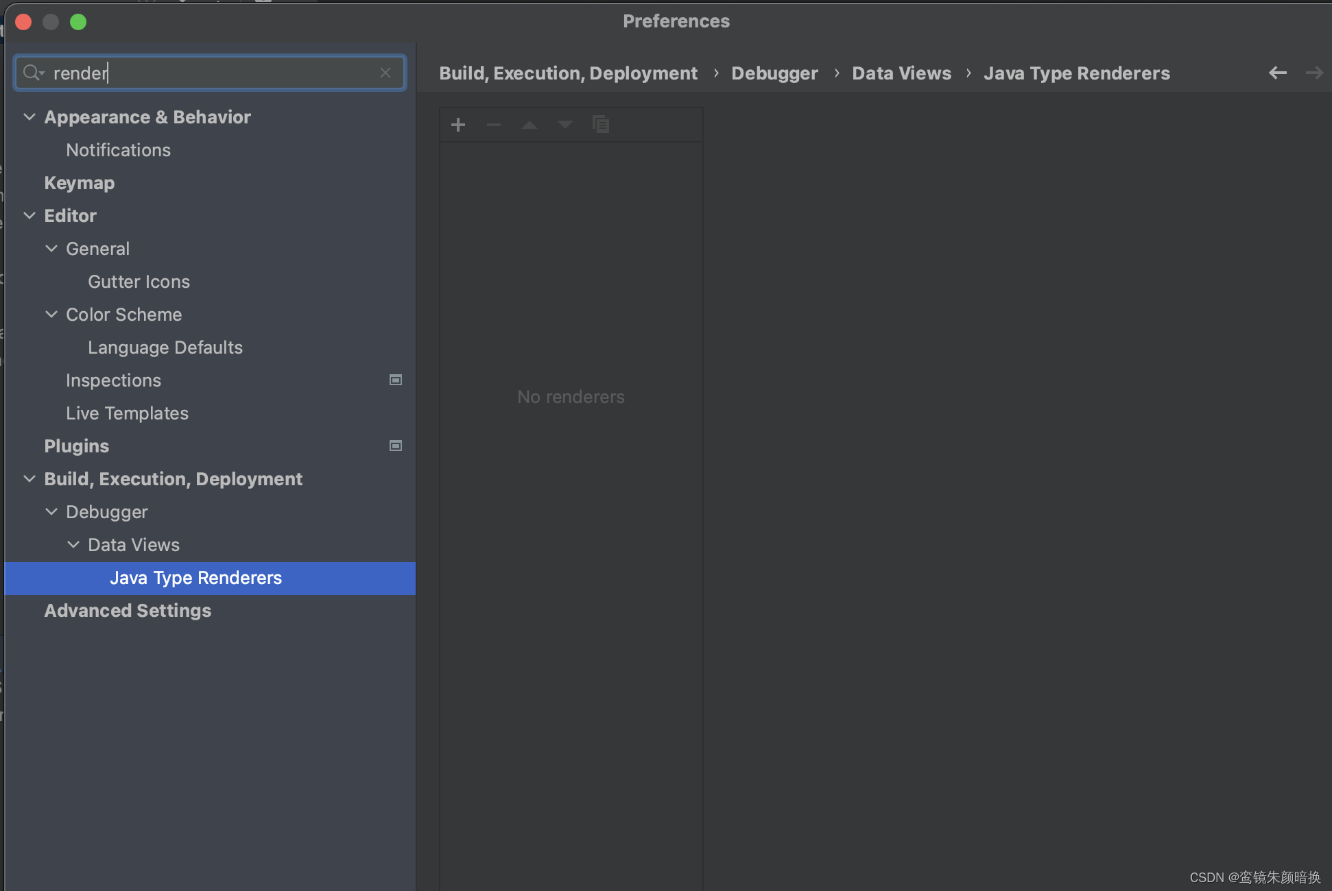Click Java Type Renderers in the breadcrumb

(x=1077, y=73)
